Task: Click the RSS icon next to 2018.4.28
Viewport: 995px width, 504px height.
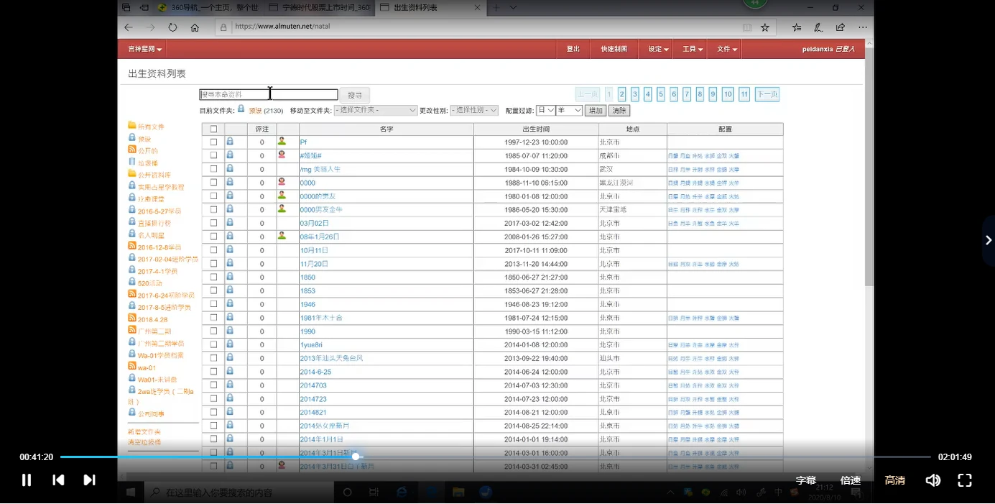Action: coord(132,319)
